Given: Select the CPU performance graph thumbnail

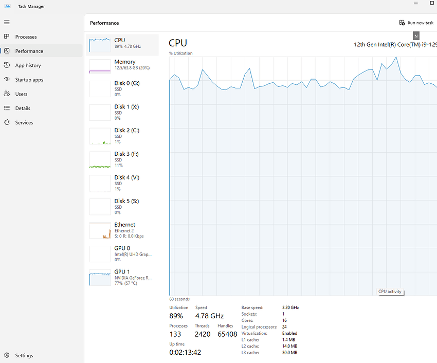Looking at the screenshot, I should pos(100,45).
